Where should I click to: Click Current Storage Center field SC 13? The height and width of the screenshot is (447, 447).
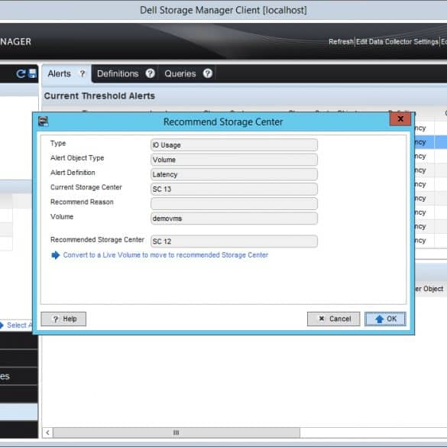pyautogui.click(x=234, y=189)
